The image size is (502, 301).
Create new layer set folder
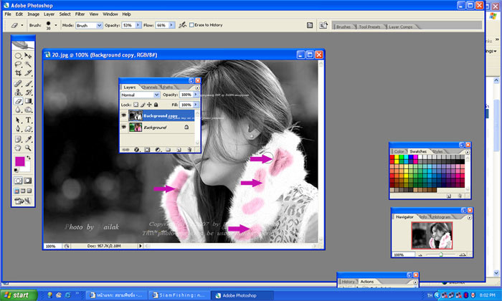tap(169, 150)
